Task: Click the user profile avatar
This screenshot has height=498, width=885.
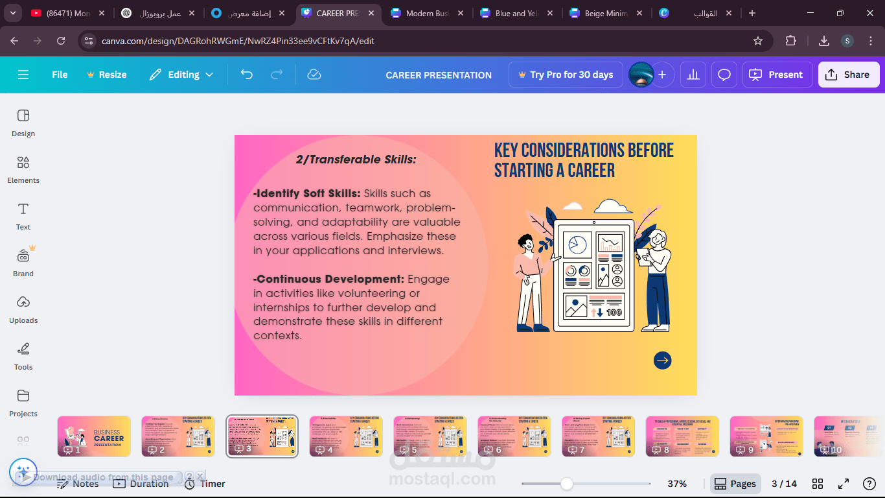Action: 641,75
